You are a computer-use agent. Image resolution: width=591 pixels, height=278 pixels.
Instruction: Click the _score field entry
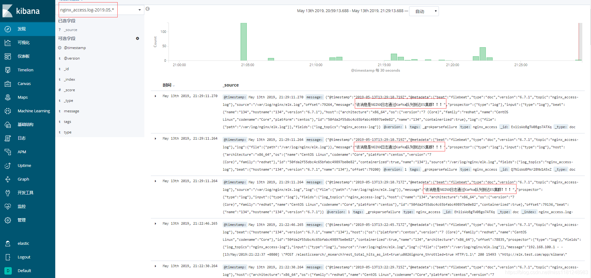click(70, 90)
